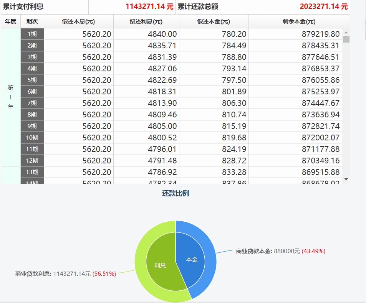Click the 偿还利息(元) column header

pyautogui.click(x=146, y=21)
